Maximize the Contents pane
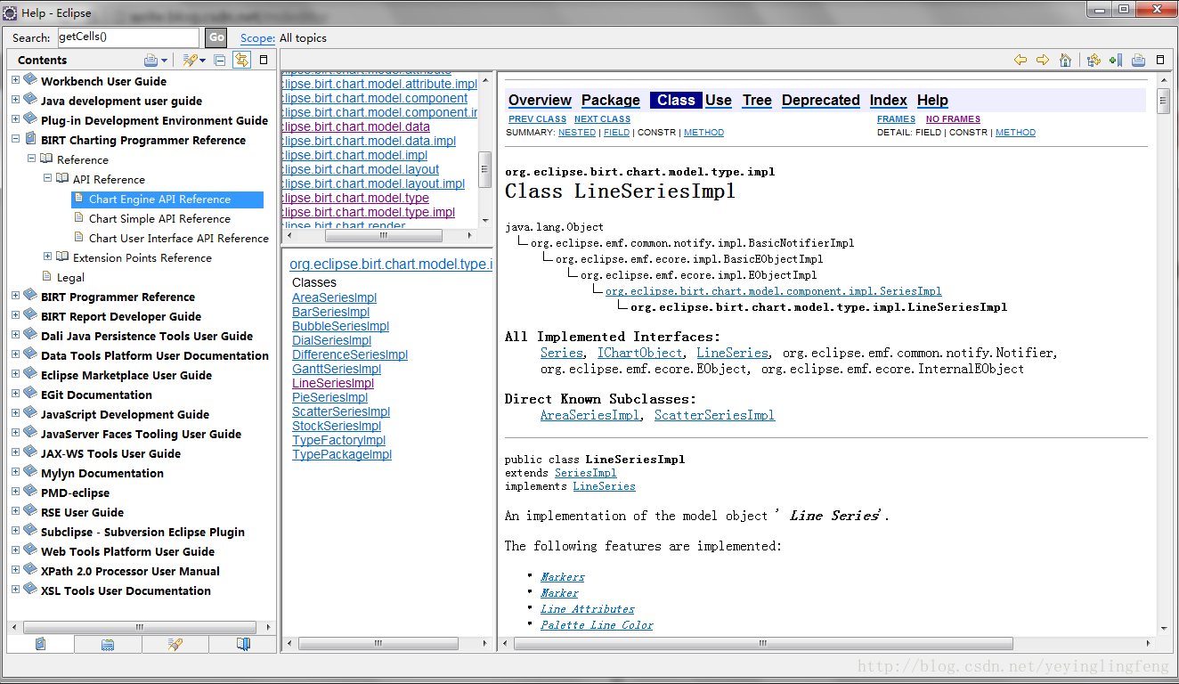Image resolution: width=1179 pixels, height=684 pixels. pos(264,60)
